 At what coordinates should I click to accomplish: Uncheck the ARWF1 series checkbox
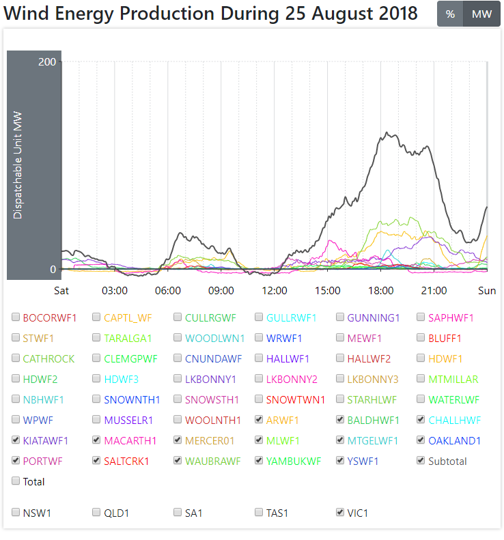pyautogui.click(x=260, y=420)
